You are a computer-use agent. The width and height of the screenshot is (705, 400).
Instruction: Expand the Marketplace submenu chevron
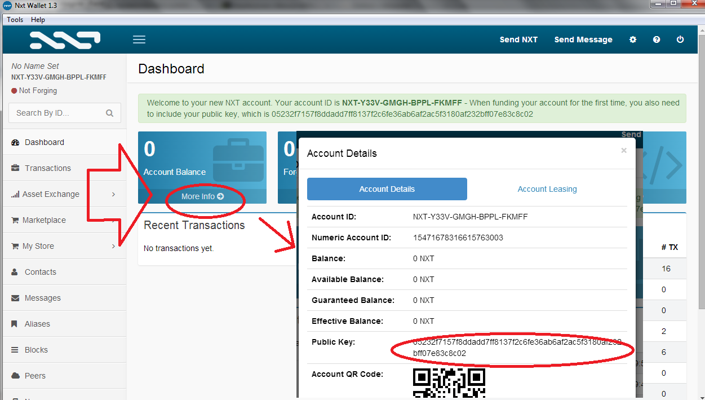pyautogui.click(x=113, y=220)
